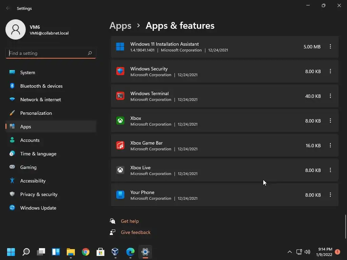Open the three-dot menu for Xbox Game Bar
Image resolution: width=347 pixels, height=260 pixels.
point(330,145)
